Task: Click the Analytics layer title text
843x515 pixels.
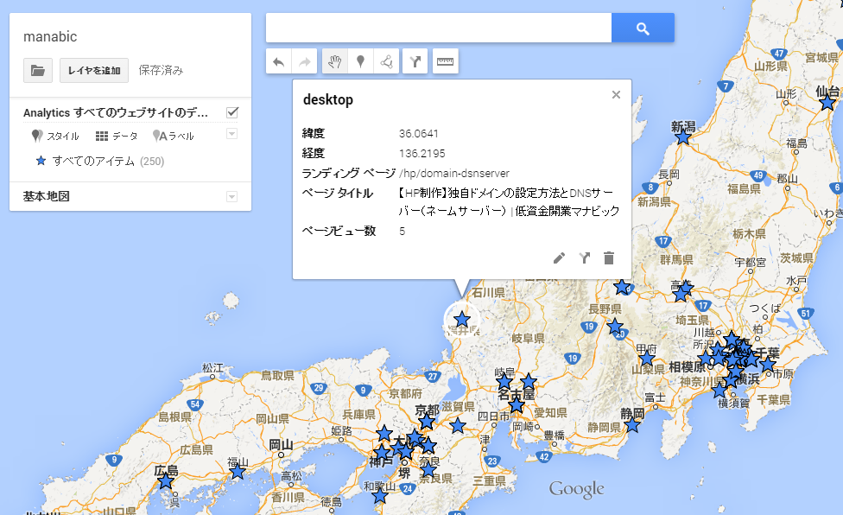Action: pyautogui.click(x=116, y=113)
